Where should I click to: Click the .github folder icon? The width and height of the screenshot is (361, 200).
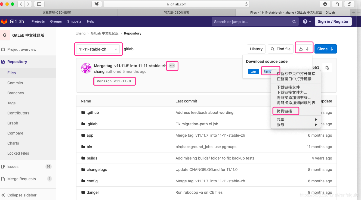pyautogui.click(x=83, y=112)
